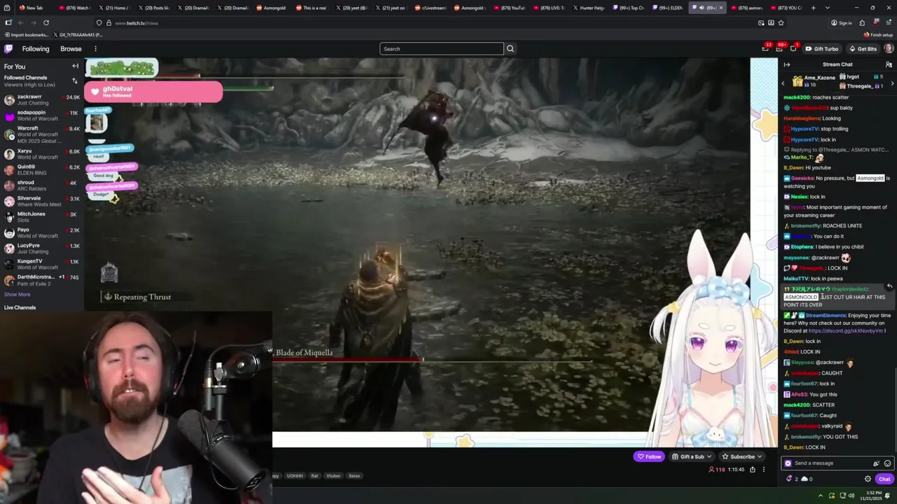
Task: Open shroud channel in sidebar
Action: 42,185
